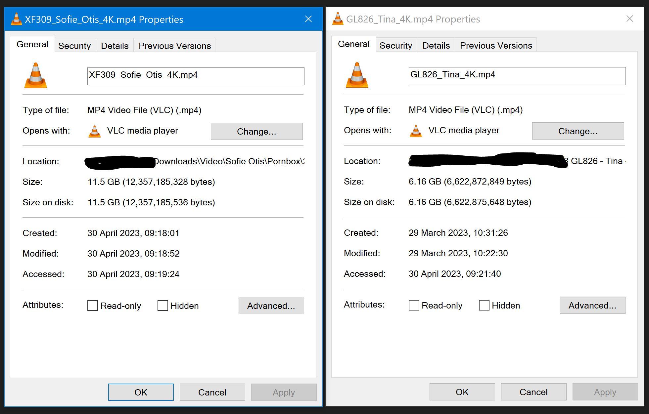Open Advanced... attributes in GL826 dialog
Image resolution: width=649 pixels, height=414 pixels.
(x=592, y=305)
